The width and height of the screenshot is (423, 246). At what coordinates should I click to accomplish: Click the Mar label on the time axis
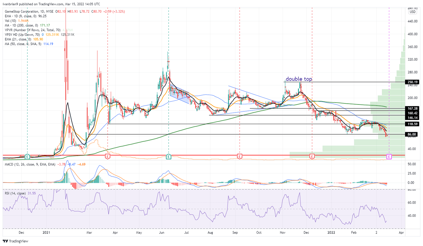[x=89, y=233]
